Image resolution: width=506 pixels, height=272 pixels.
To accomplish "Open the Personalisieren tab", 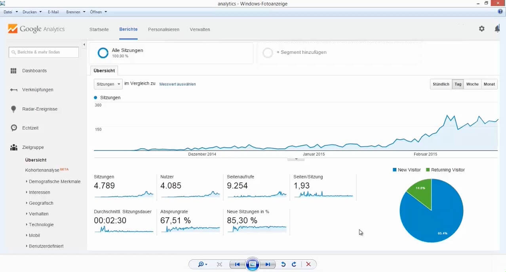I will click(x=164, y=29).
